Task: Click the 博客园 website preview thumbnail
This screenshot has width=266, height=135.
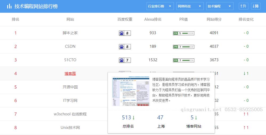Action: tap(131, 91)
